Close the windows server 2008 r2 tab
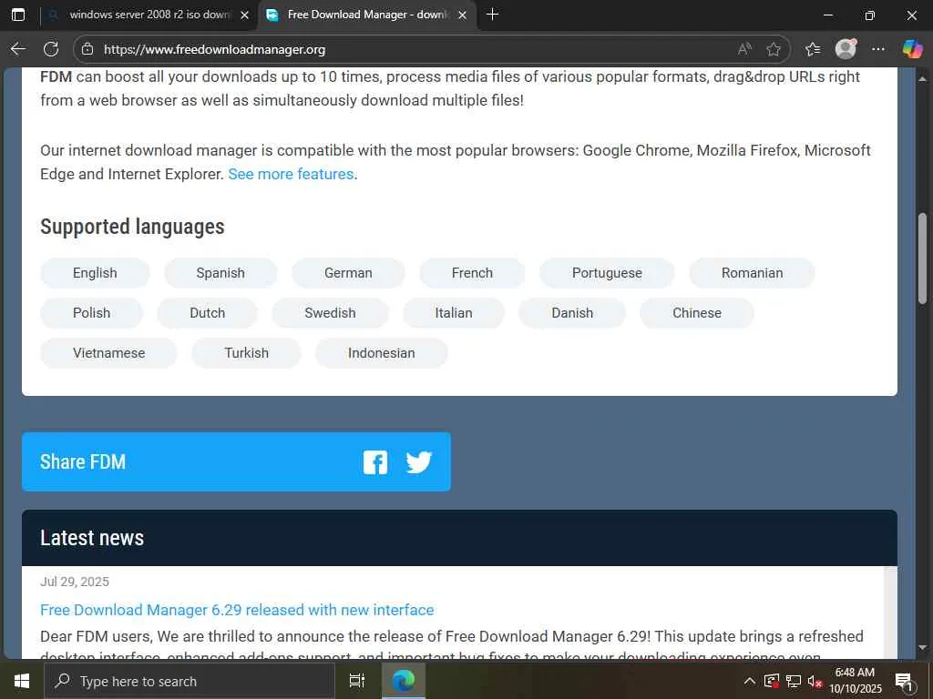Screen dimensions: 933x699 pos(244,15)
